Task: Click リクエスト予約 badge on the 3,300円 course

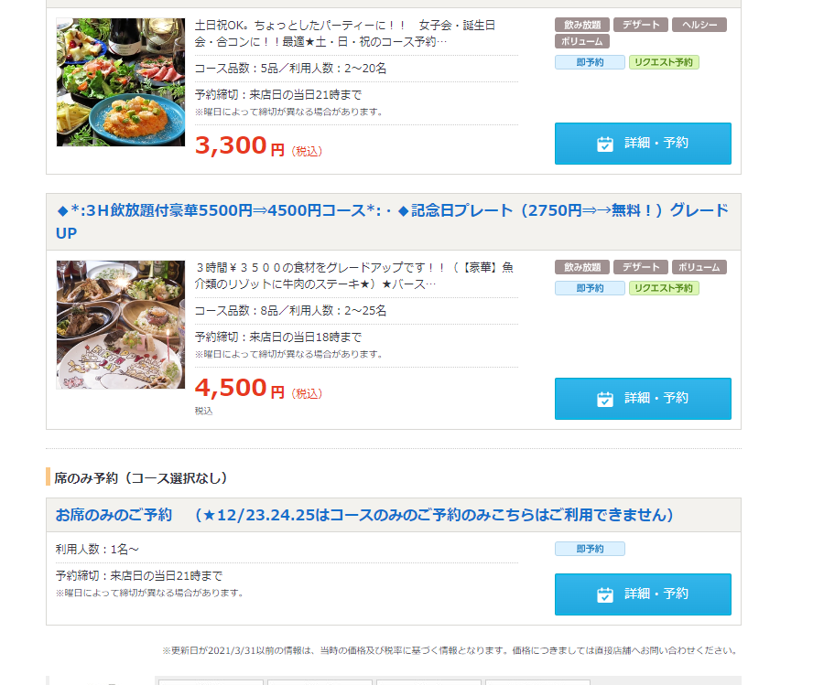Action: pyautogui.click(x=664, y=62)
